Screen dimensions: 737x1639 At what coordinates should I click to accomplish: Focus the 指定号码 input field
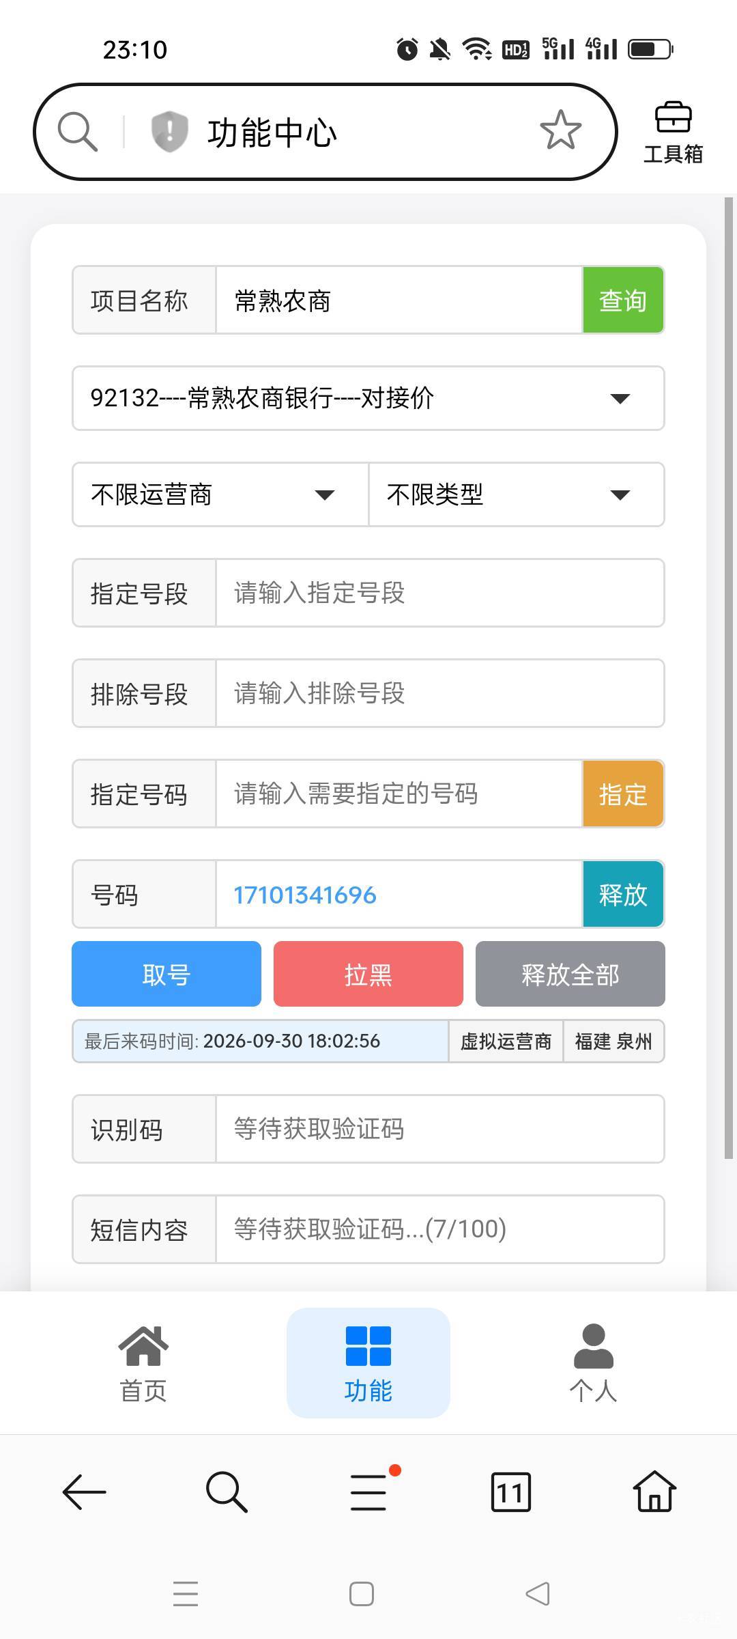[399, 794]
